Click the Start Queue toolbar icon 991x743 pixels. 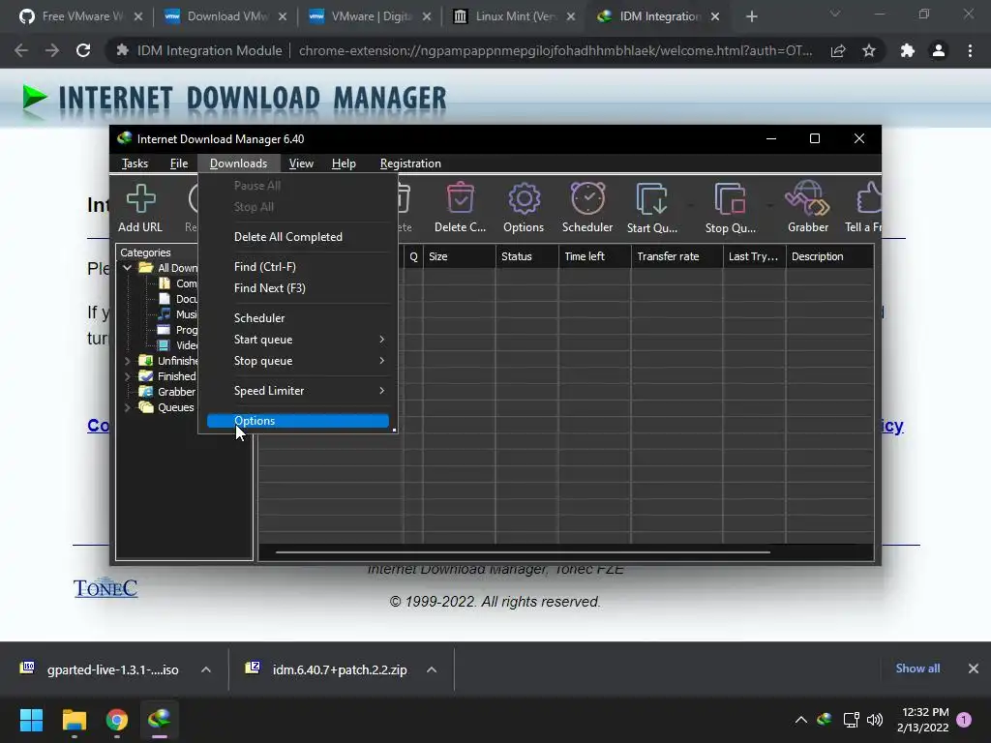(651, 208)
